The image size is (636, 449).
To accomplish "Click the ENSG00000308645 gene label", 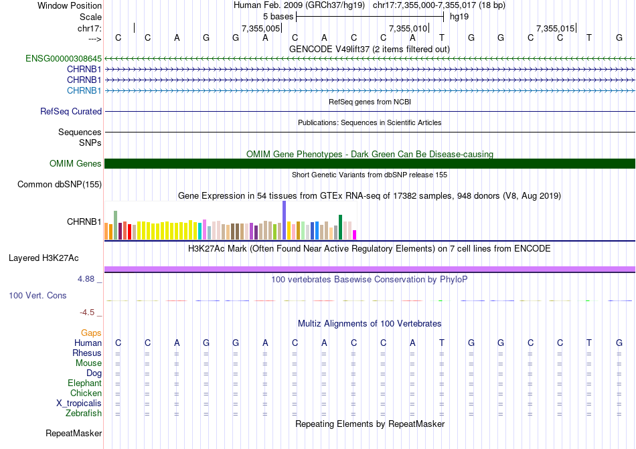I will [x=64, y=59].
